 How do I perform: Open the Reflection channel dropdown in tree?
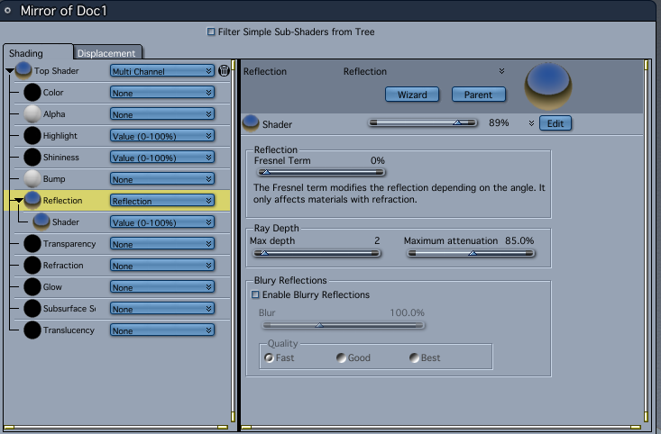pyautogui.click(x=162, y=201)
